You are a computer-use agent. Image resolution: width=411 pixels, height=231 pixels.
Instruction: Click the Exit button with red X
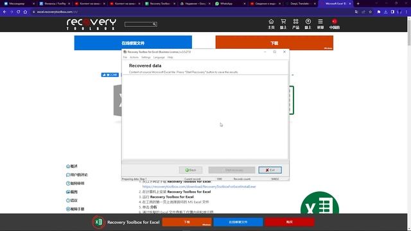pos(270,170)
